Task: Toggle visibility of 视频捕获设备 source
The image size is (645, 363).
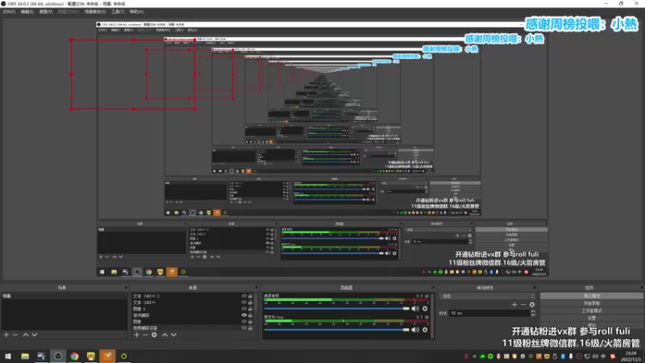Action: (244, 328)
